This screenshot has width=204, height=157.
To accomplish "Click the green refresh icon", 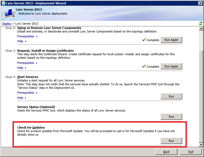I will [201, 24].
